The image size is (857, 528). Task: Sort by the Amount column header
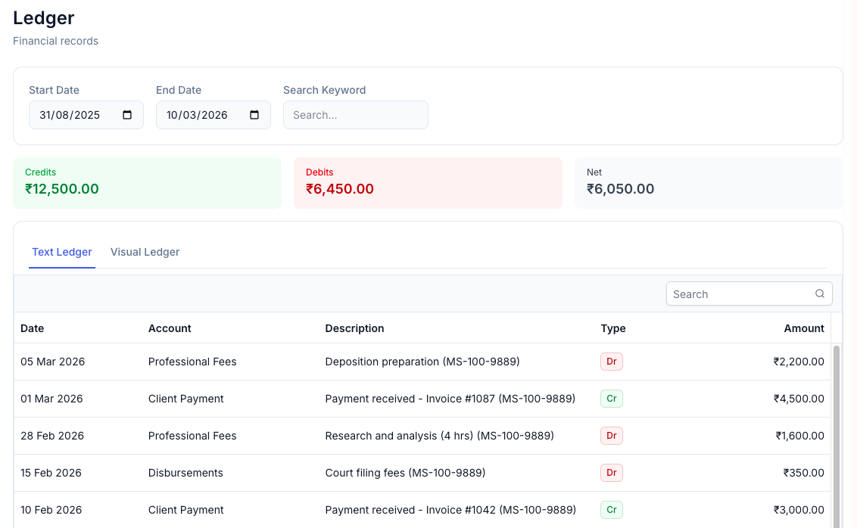click(803, 328)
